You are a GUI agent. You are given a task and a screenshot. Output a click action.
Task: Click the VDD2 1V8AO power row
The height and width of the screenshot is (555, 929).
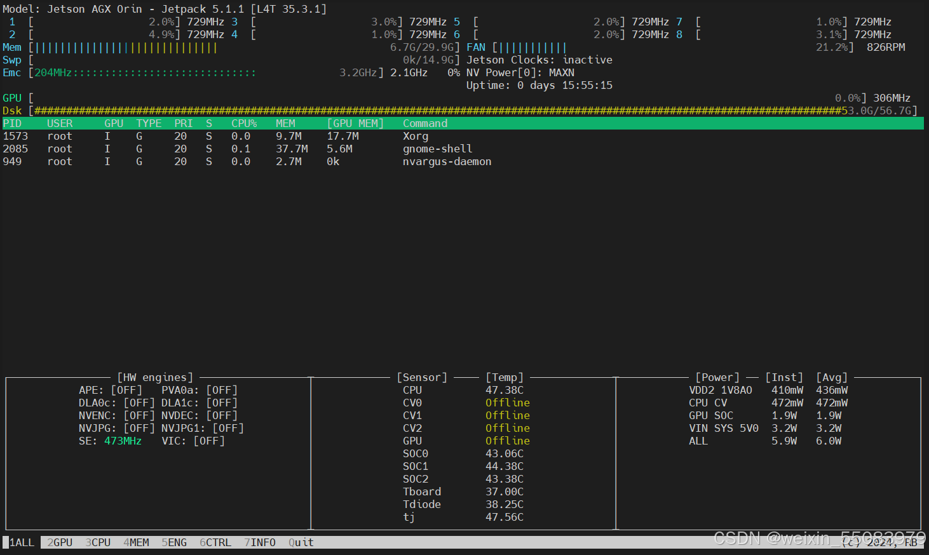coord(768,390)
